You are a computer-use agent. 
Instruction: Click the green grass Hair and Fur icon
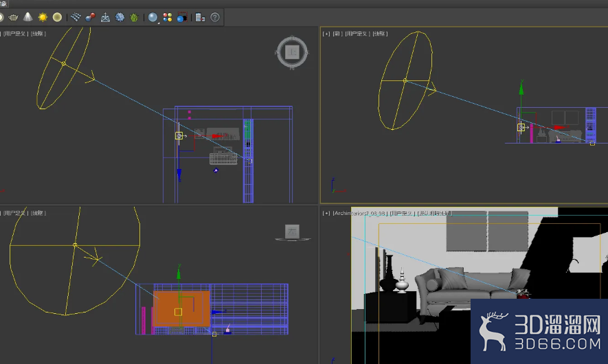pyautogui.click(x=134, y=17)
